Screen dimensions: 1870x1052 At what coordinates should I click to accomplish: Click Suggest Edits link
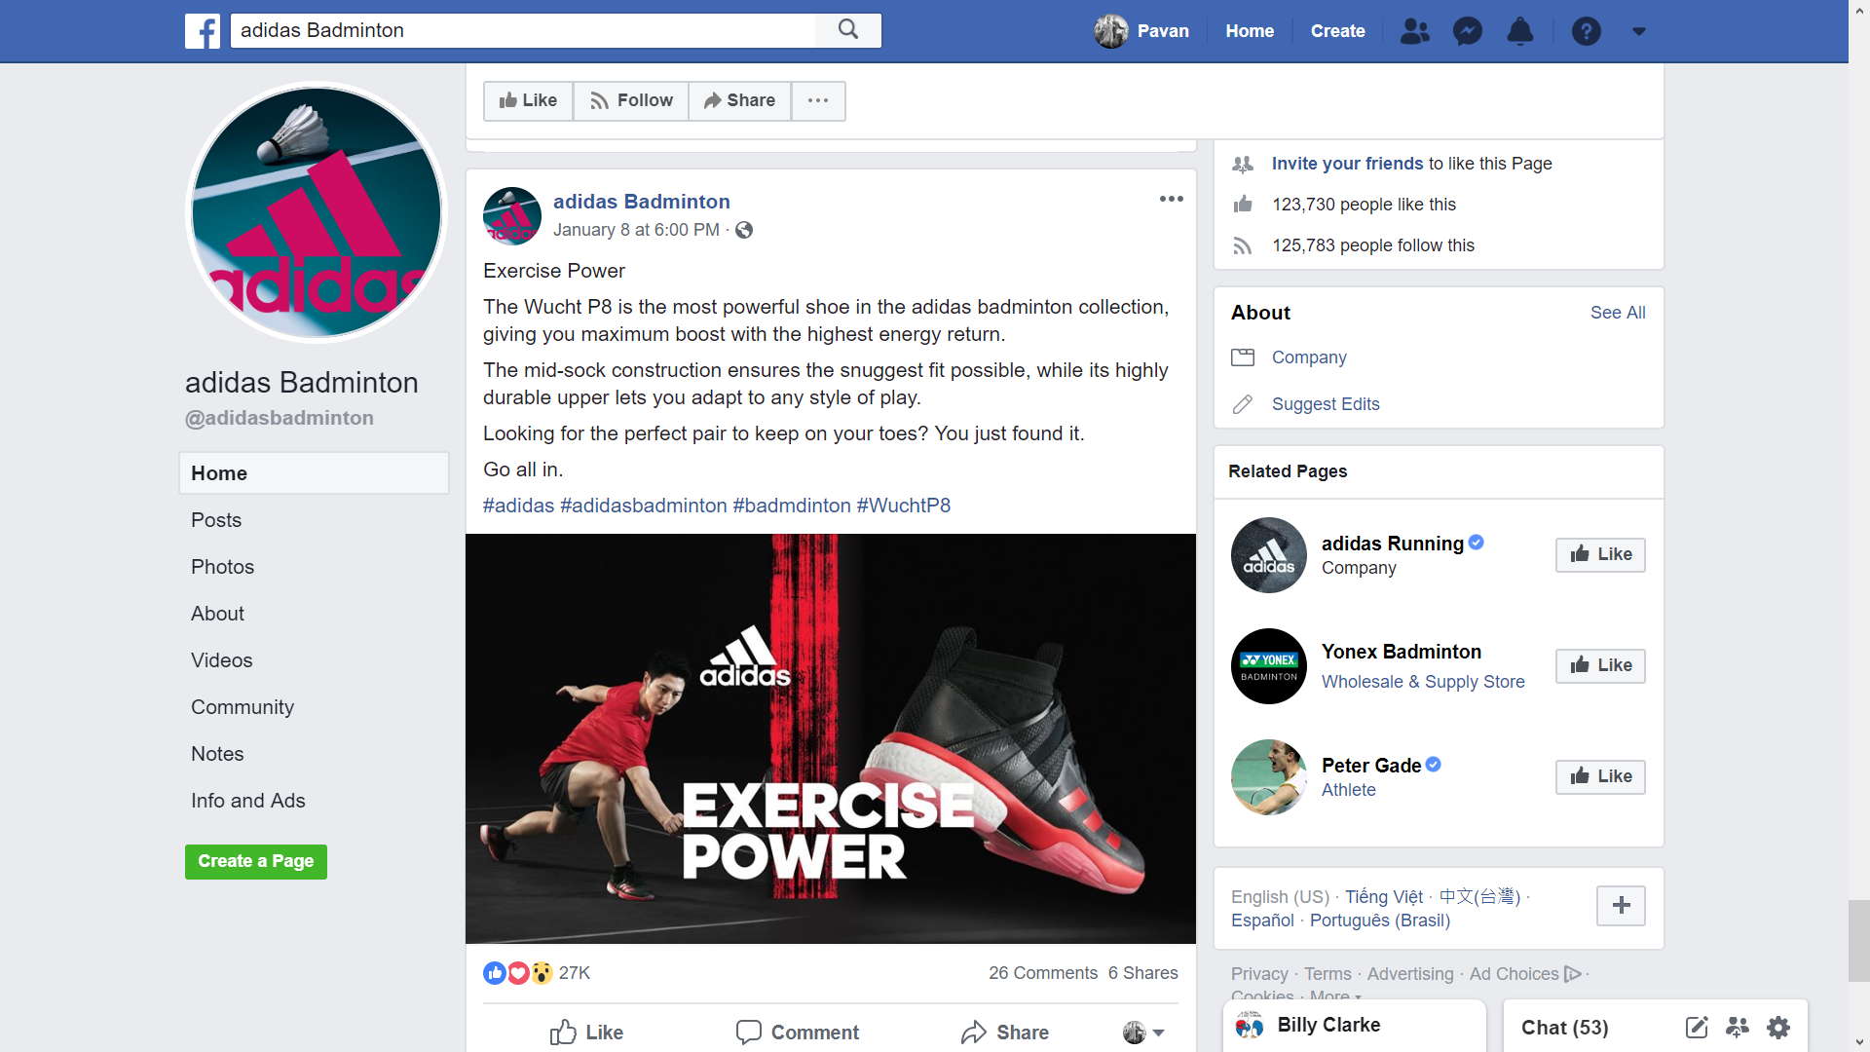[1326, 404]
